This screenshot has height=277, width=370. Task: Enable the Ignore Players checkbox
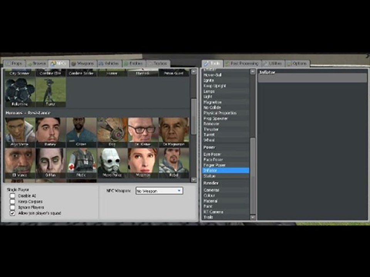point(12,207)
